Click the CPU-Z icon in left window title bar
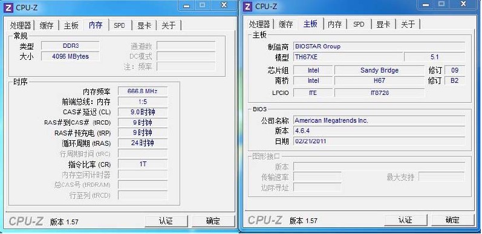Screen dimensions: 482x234 click(8, 7)
